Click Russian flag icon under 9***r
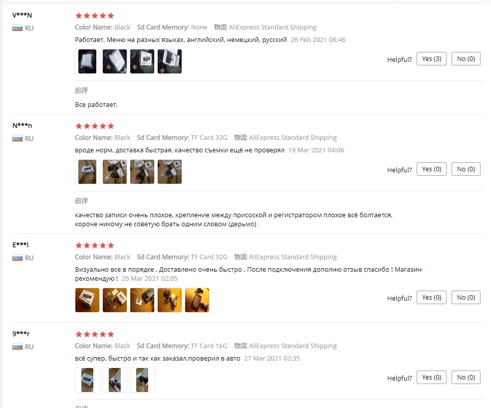Image resolution: width=491 pixels, height=408 pixels. click(x=17, y=347)
